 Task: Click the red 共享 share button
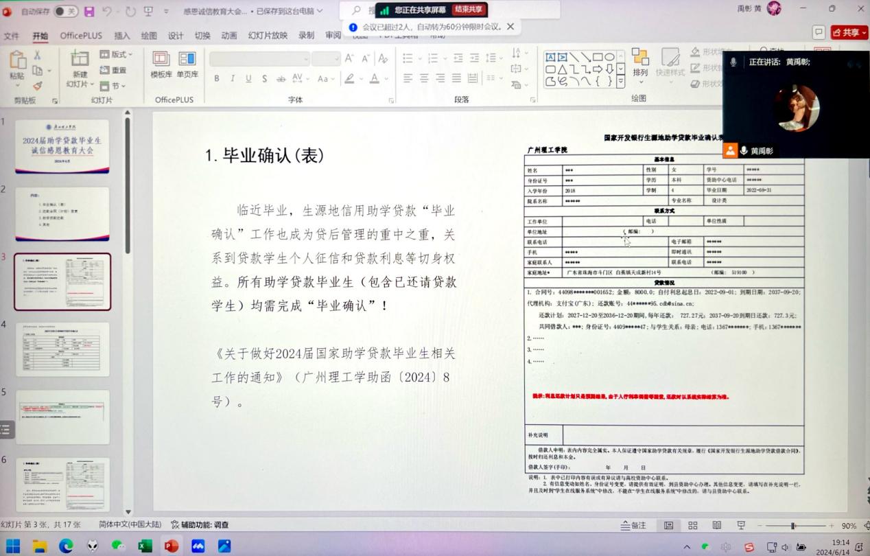pos(849,33)
